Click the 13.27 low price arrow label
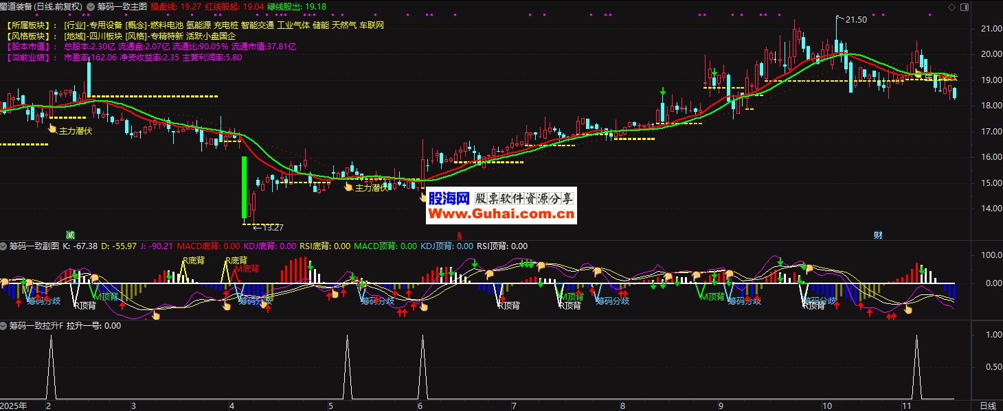This screenshot has width=1003, height=411. point(269,227)
